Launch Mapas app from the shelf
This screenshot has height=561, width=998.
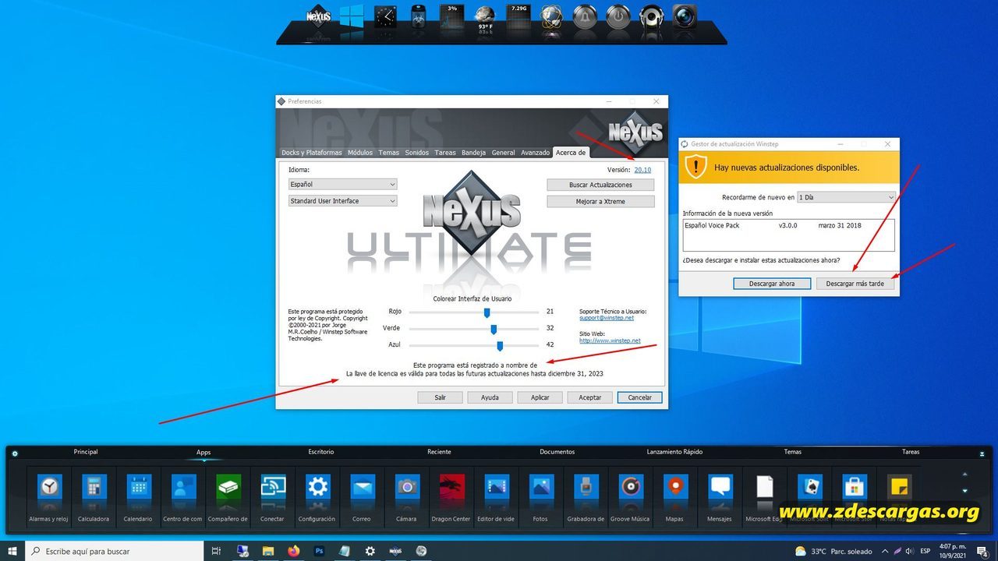(675, 496)
